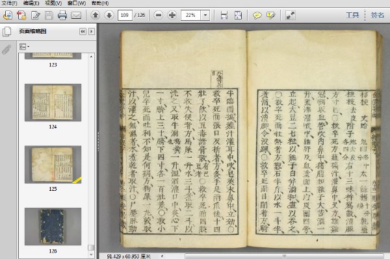Click the total page count 126
390x259 pixels.
(x=141, y=15)
